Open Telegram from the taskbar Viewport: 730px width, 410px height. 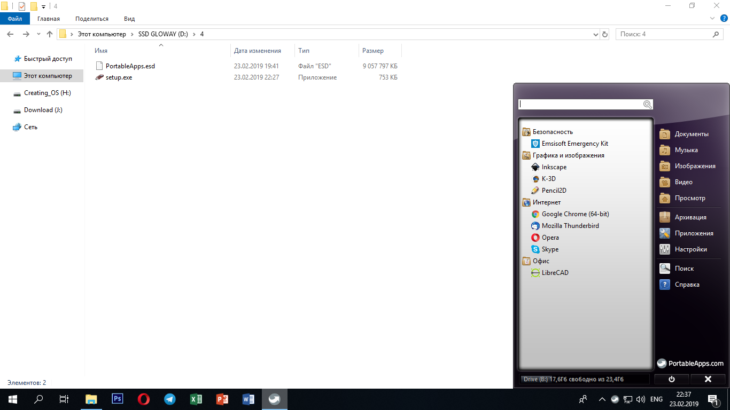(170, 399)
